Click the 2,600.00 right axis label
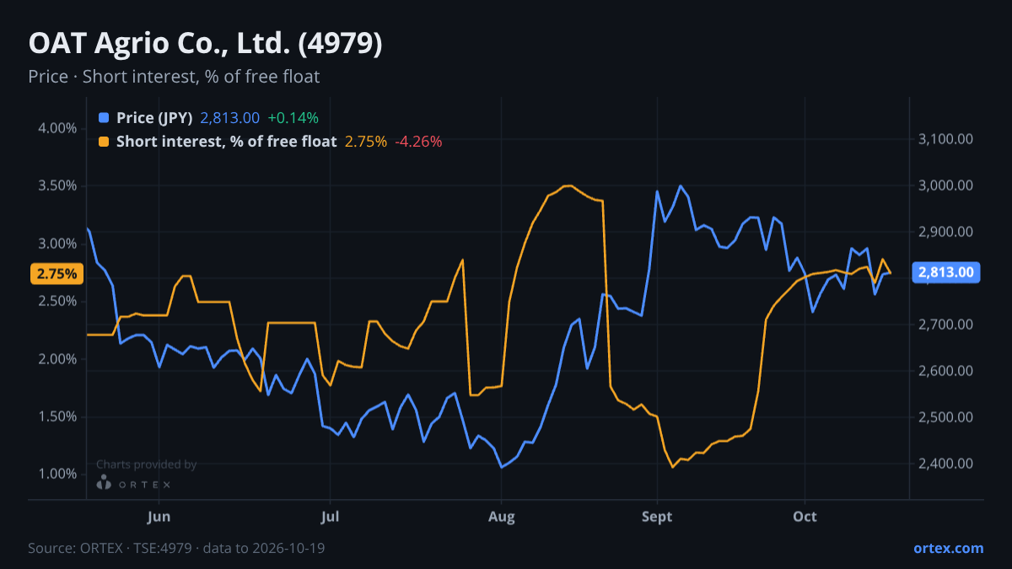Viewport: 1012px width, 569px height. 945,371
